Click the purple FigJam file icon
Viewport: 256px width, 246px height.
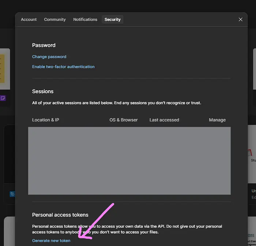(3, 98)
